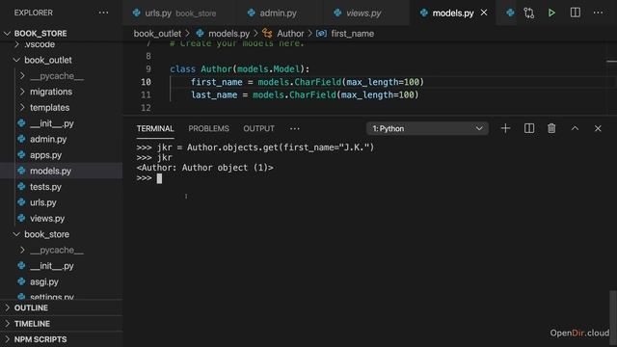Expand the TIMELINE section
Viewport: 617px width, 347px height.
[x=7, y=324]
